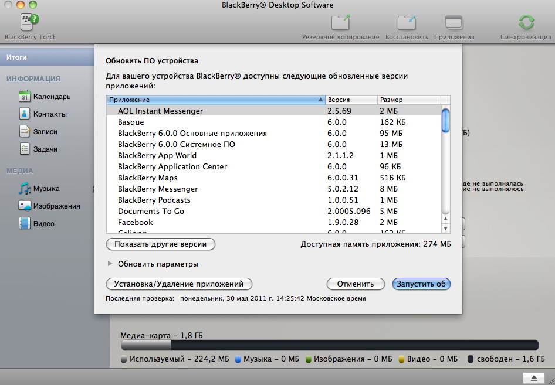
Task: Click the Записи notes icon
Action: (x=25, y=131)
